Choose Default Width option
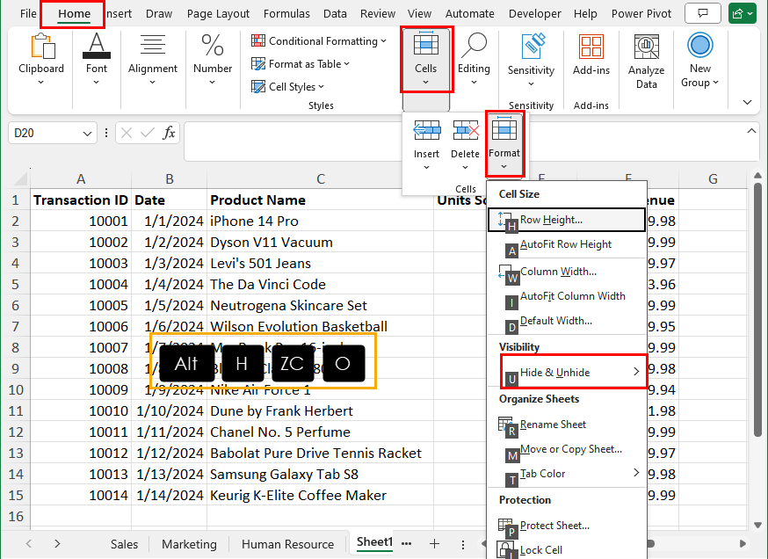The width and height of the screenshot is (768, 559). click(567, 321)
